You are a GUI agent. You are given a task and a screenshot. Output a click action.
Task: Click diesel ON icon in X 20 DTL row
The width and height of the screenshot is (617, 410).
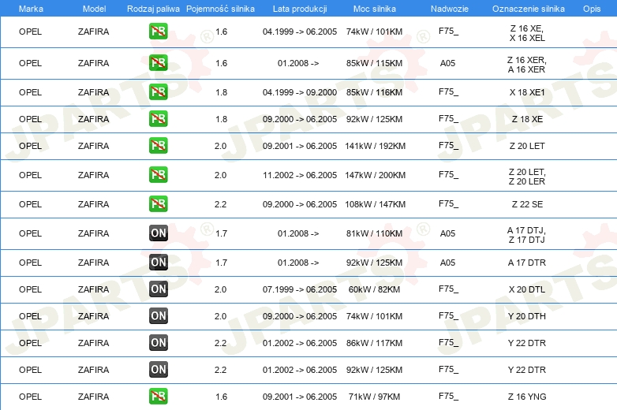[x=158, y=289]
